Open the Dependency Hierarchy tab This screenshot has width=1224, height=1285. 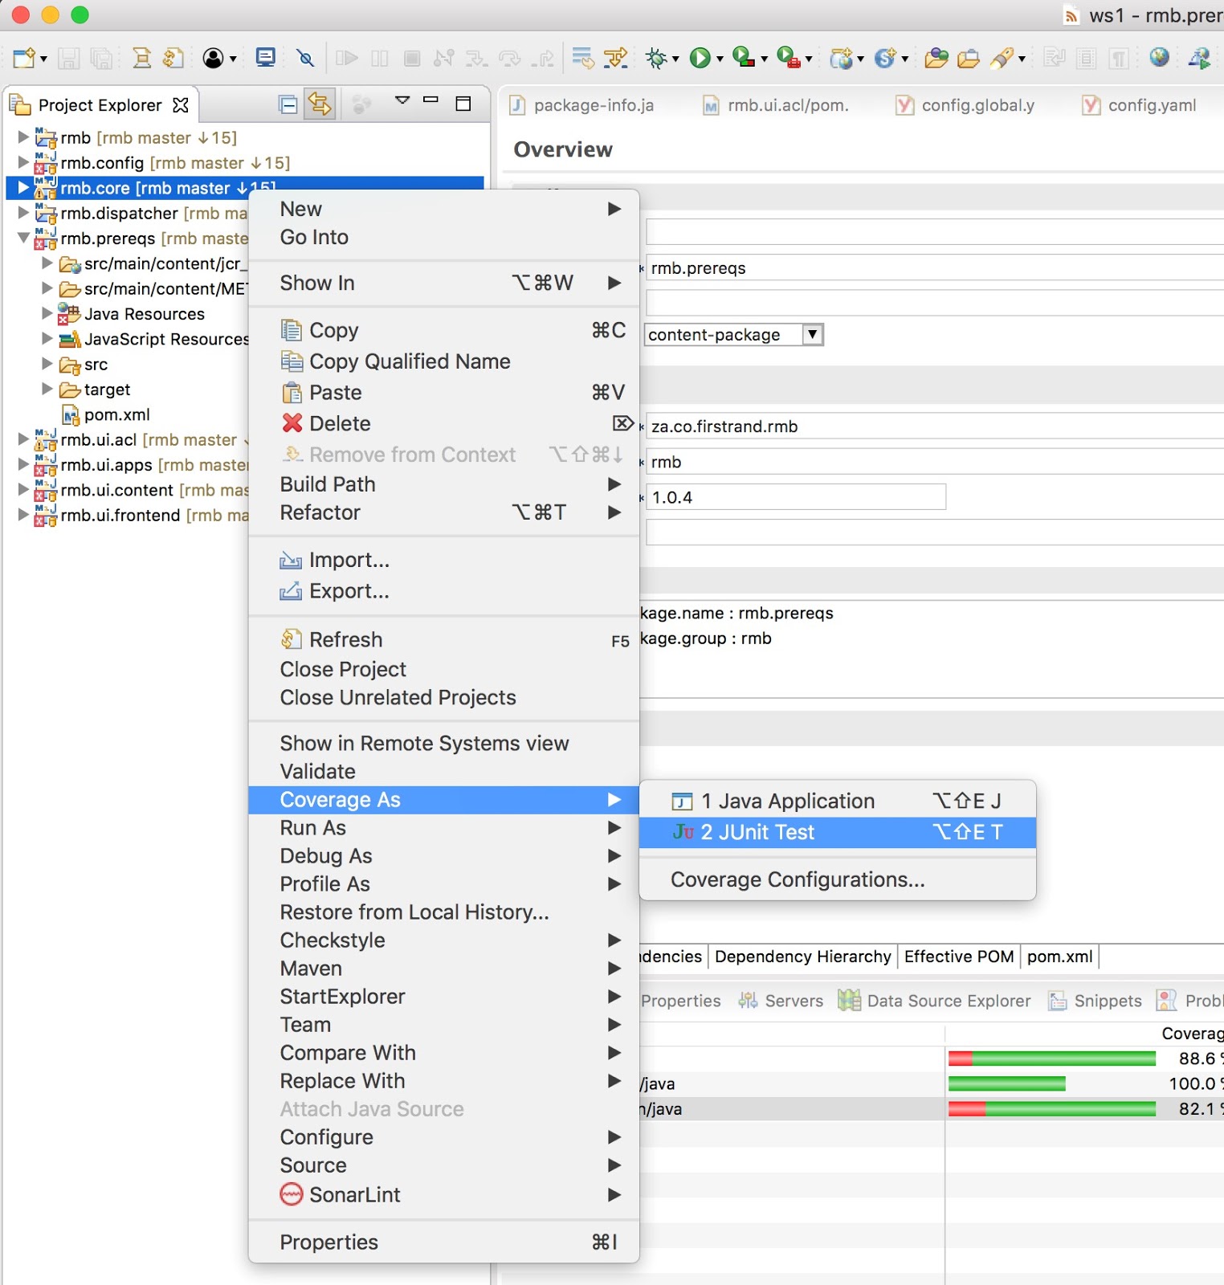[803, 957]
